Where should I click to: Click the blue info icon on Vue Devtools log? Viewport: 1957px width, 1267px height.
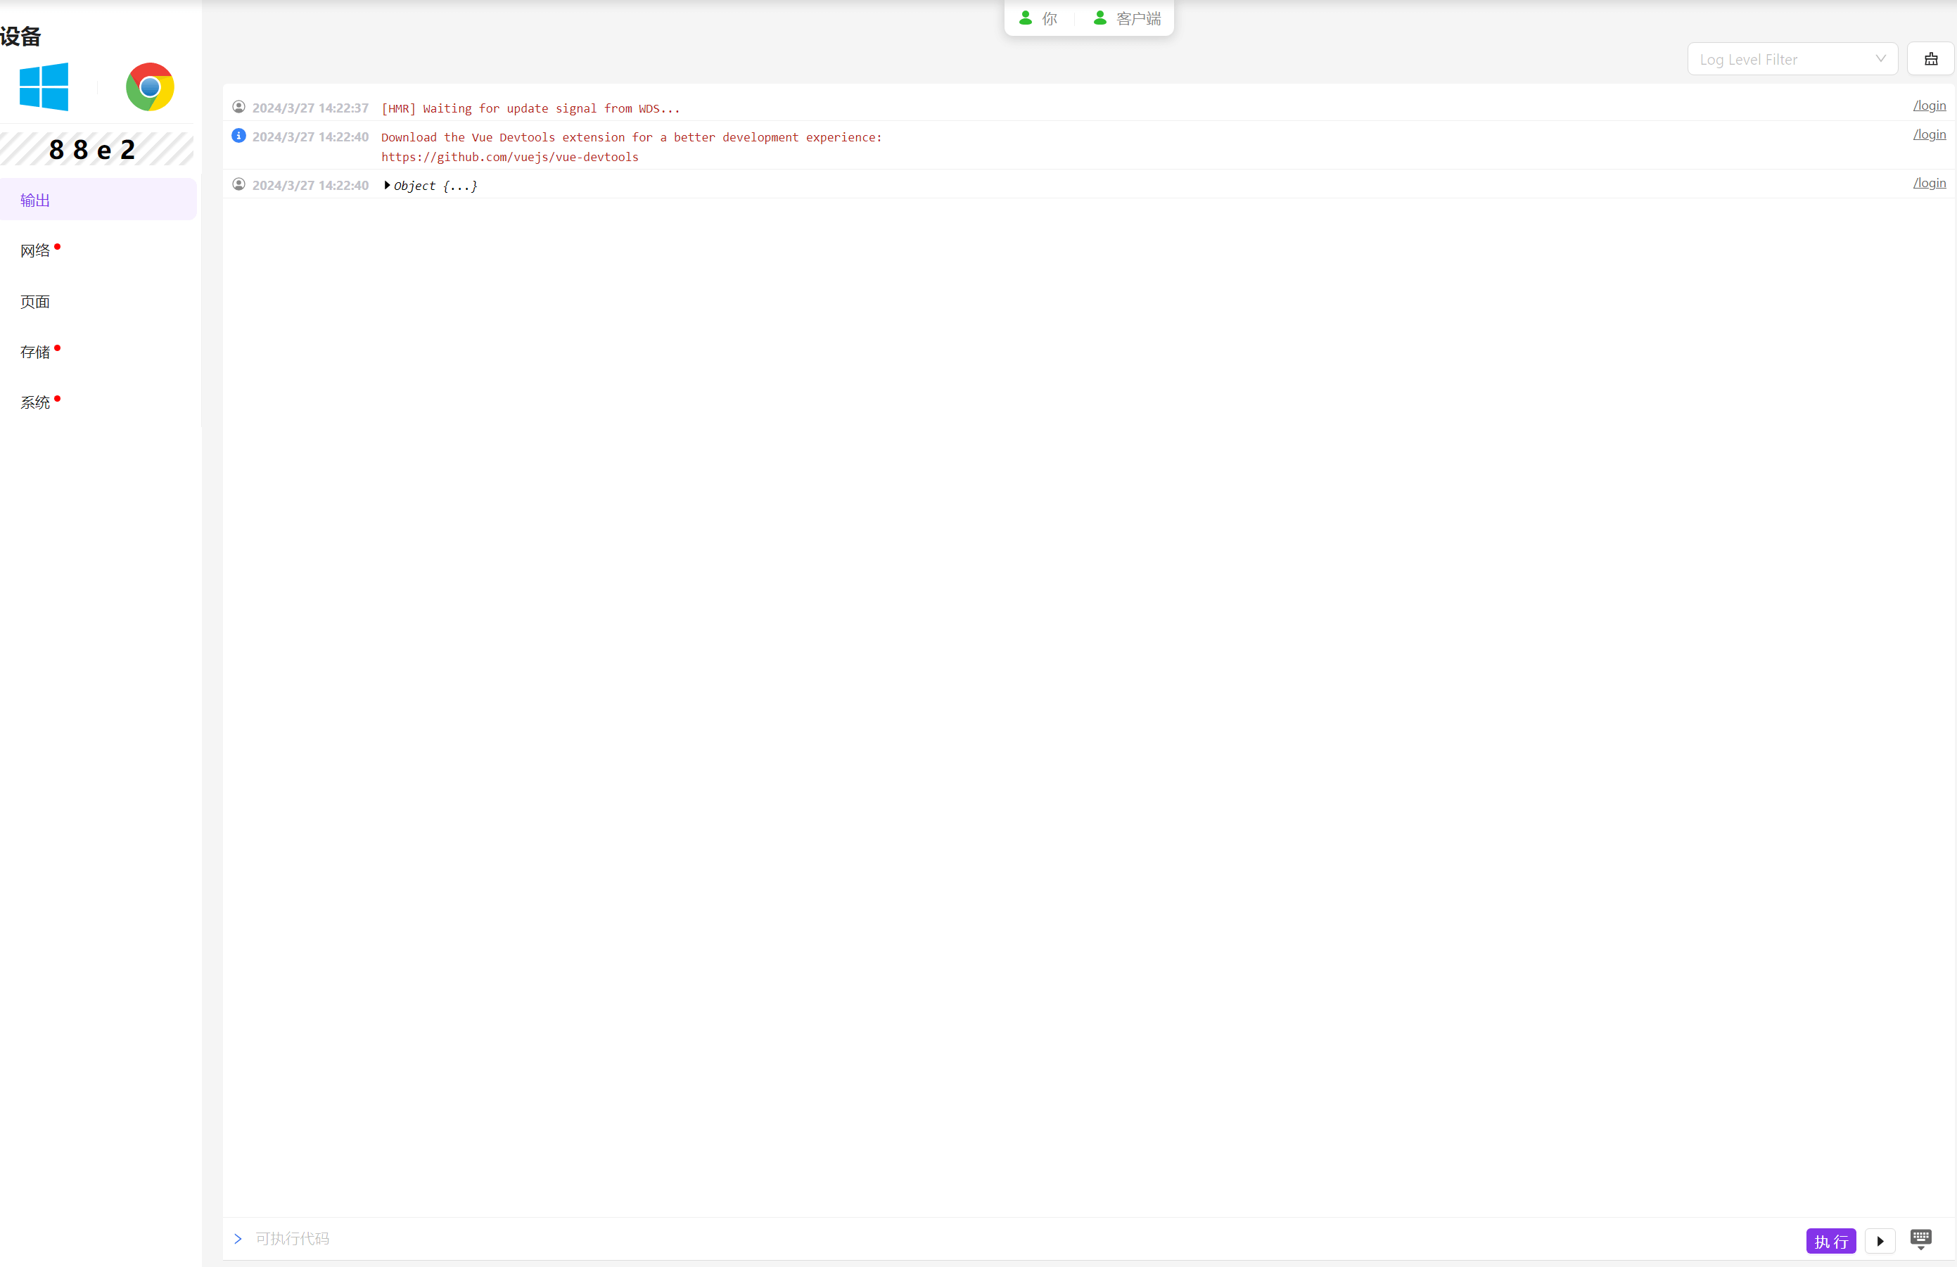click(x=238, y=136)
